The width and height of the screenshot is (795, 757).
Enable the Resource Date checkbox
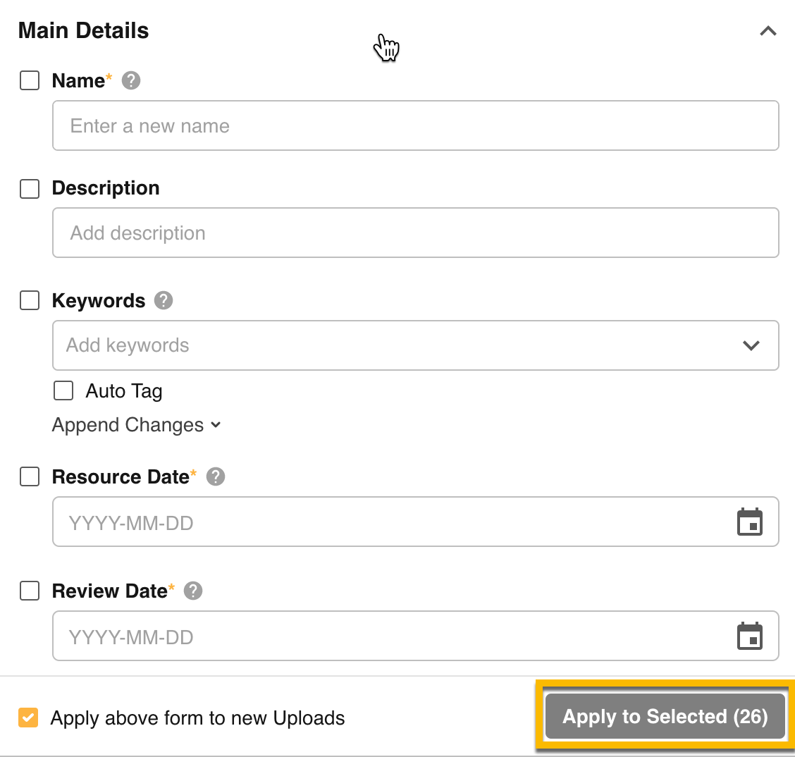pos(29,477)
